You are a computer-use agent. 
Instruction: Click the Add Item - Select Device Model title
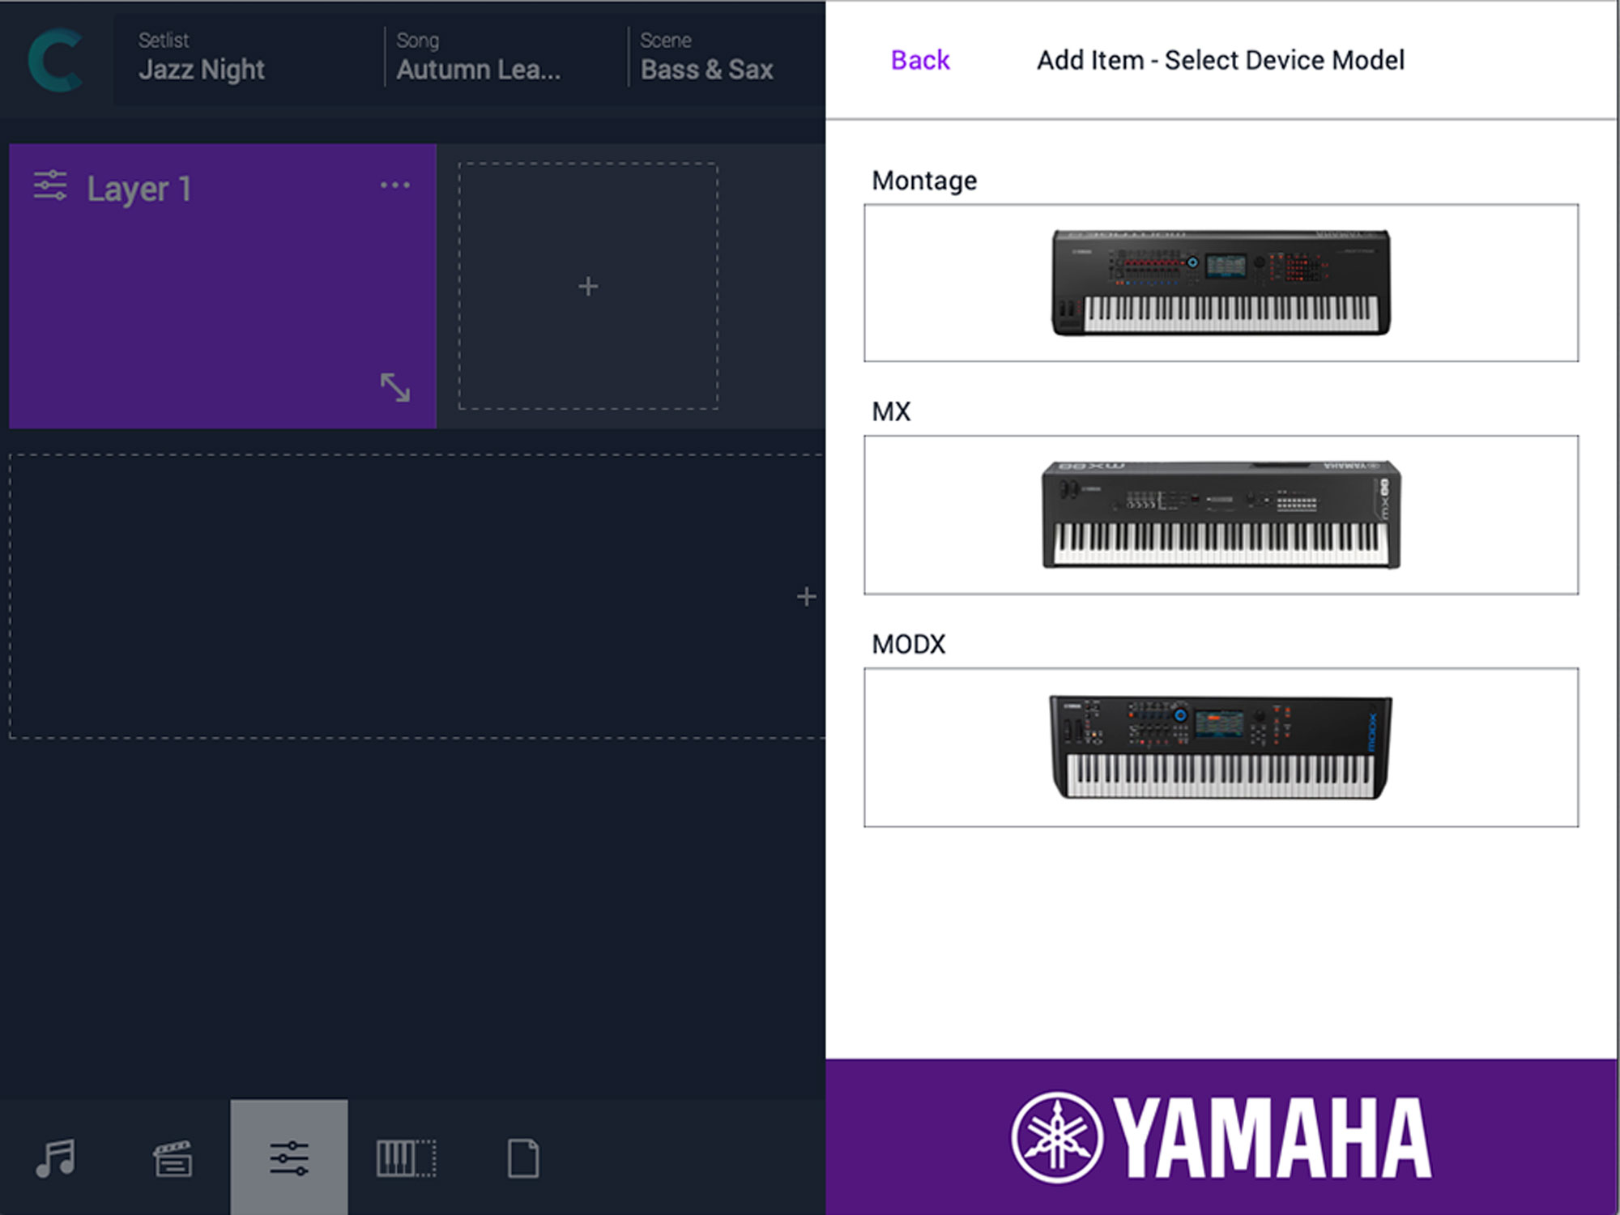pos(1221,60)
